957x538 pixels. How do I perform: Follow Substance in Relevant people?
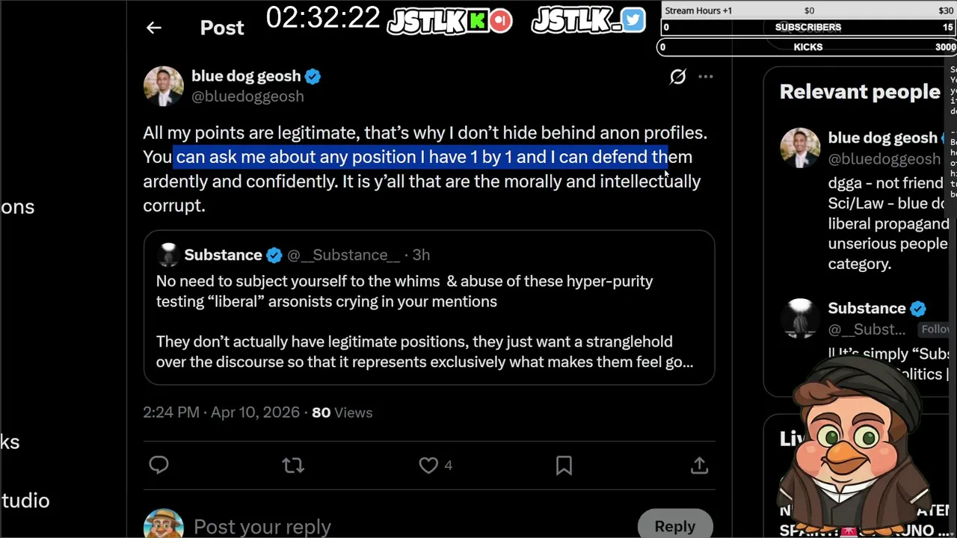tap(936, 329)
